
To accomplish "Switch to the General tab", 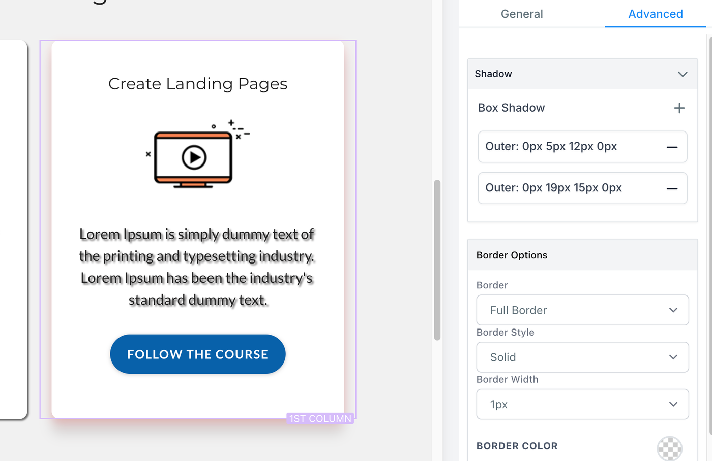I will point(522,14).
